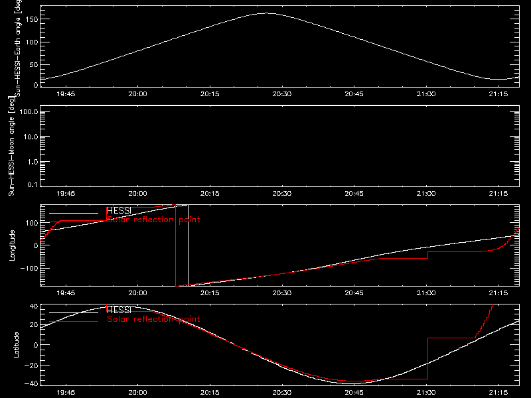Click 20:30 time label below Earth angle plot
Image resolution: width=531 pixels, height=398 pixels.
coord(281,94)
